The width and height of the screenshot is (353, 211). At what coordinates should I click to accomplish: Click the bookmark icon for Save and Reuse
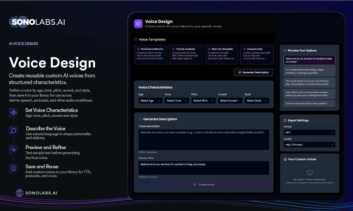click(14, 169)
